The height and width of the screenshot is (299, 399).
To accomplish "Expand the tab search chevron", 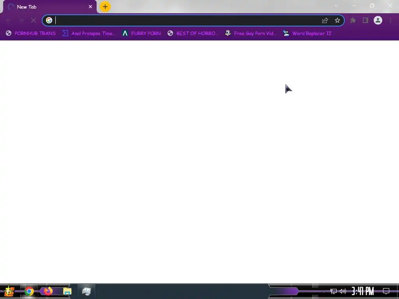I will [x=336, y=5].
